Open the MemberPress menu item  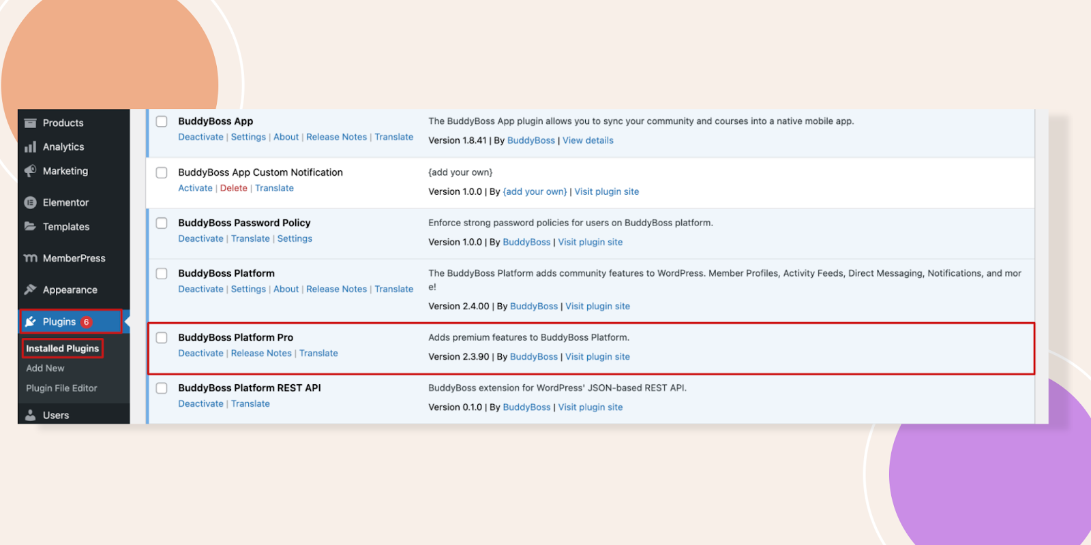[74, 258]
